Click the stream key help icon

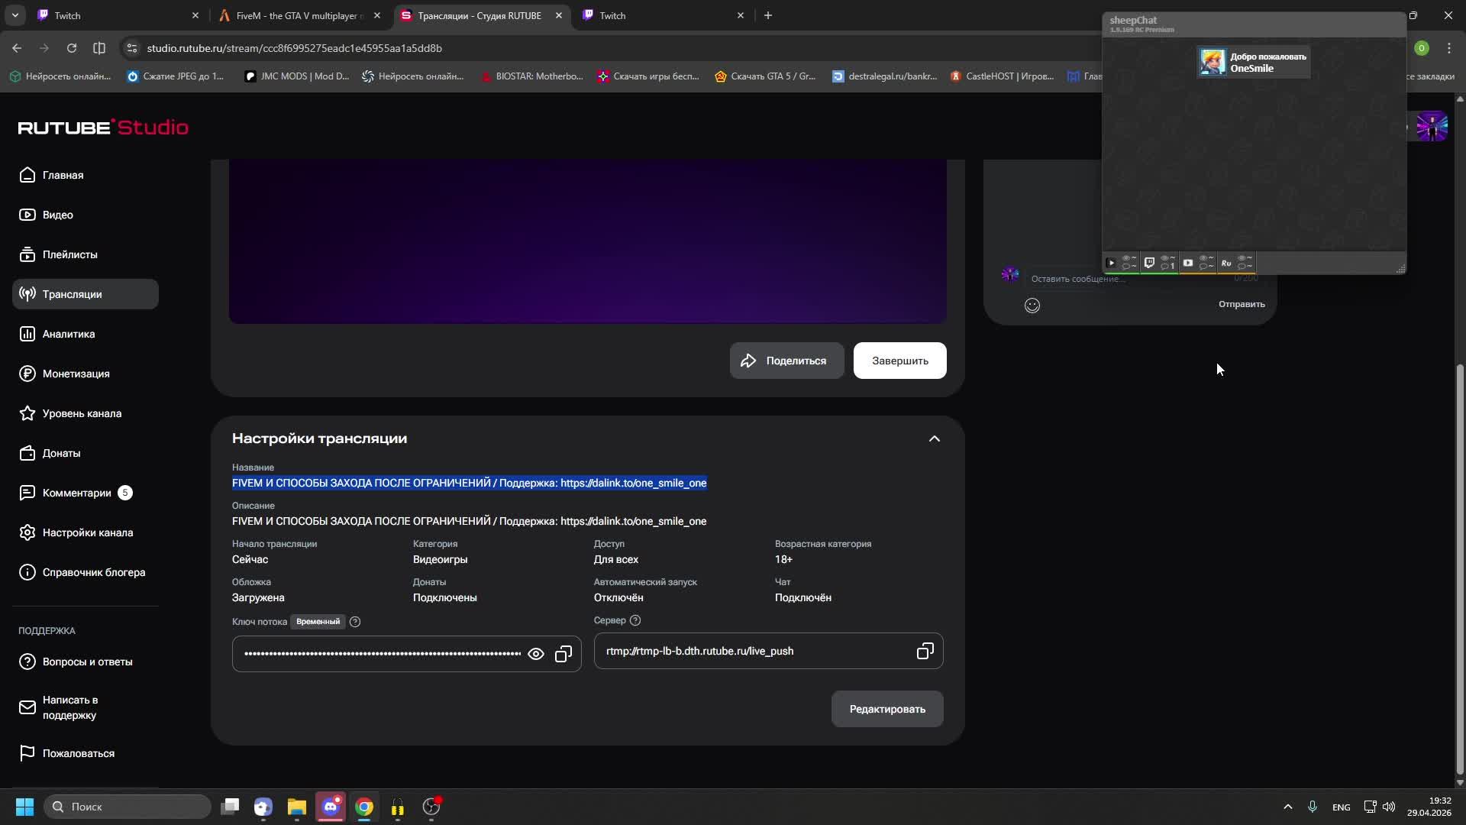pyautogui.click(x=355, y=622)
